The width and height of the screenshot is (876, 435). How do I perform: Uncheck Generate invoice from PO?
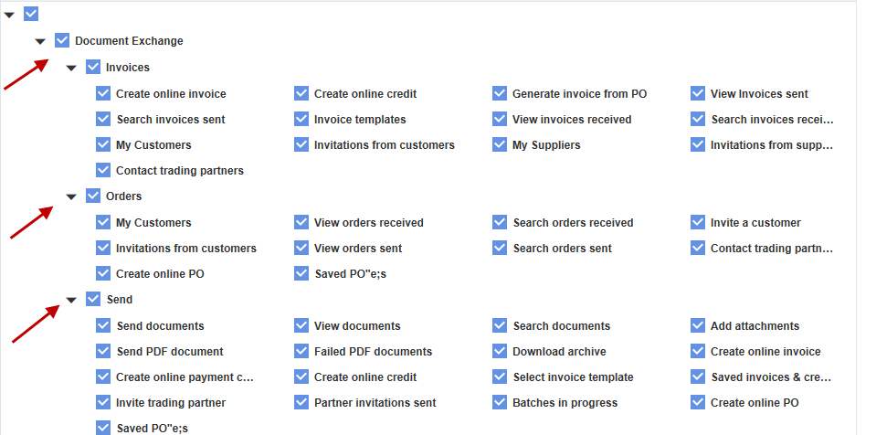pyautogui.click(x=500, y=93)
